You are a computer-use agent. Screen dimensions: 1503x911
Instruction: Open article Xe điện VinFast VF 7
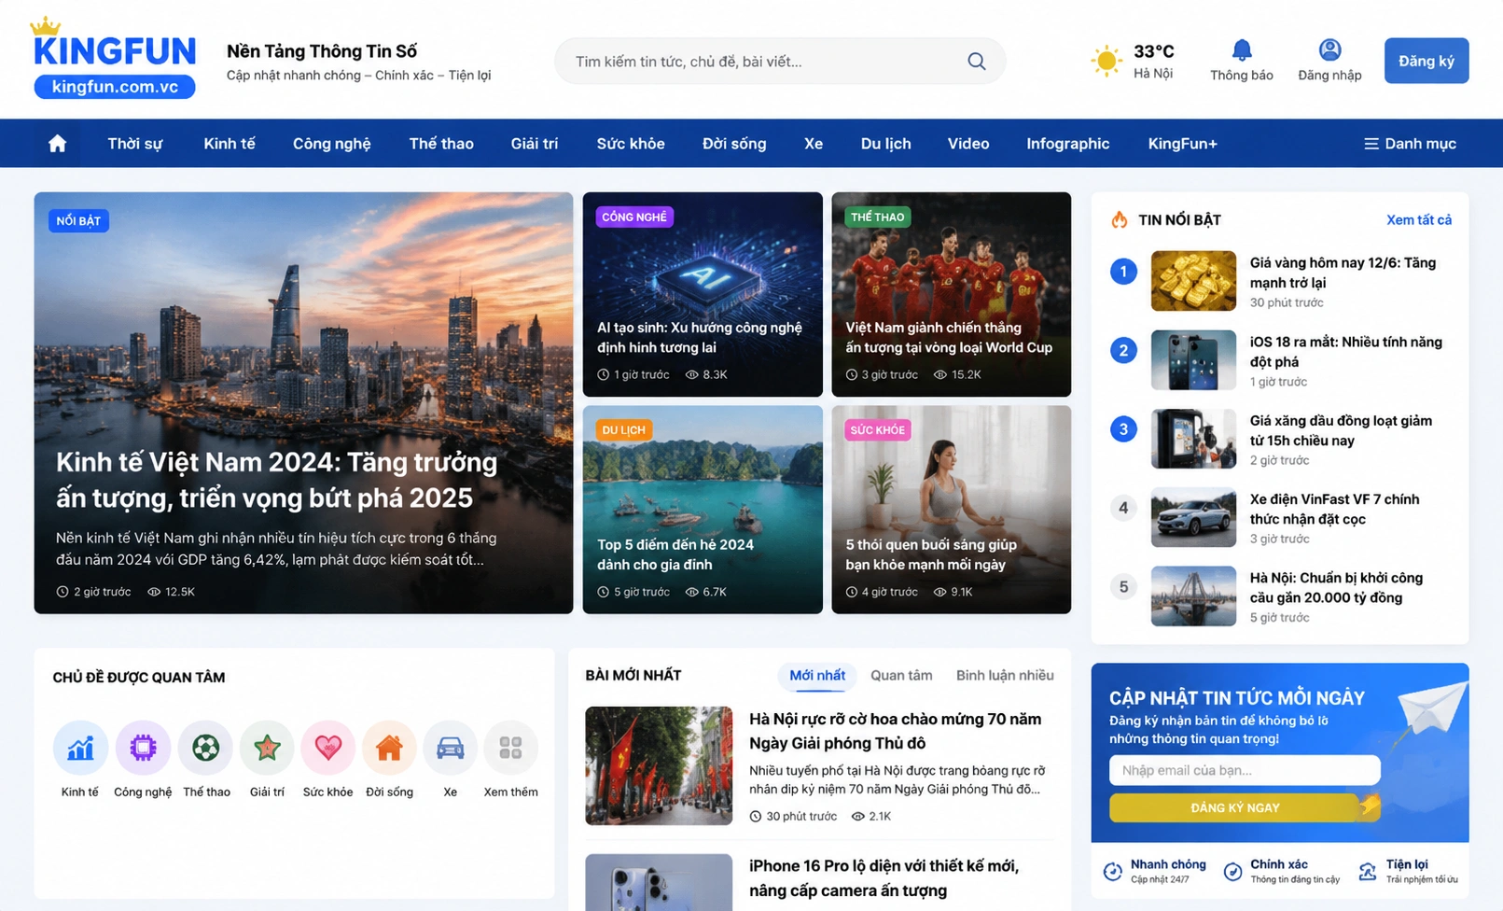[x=1335, y=509]
